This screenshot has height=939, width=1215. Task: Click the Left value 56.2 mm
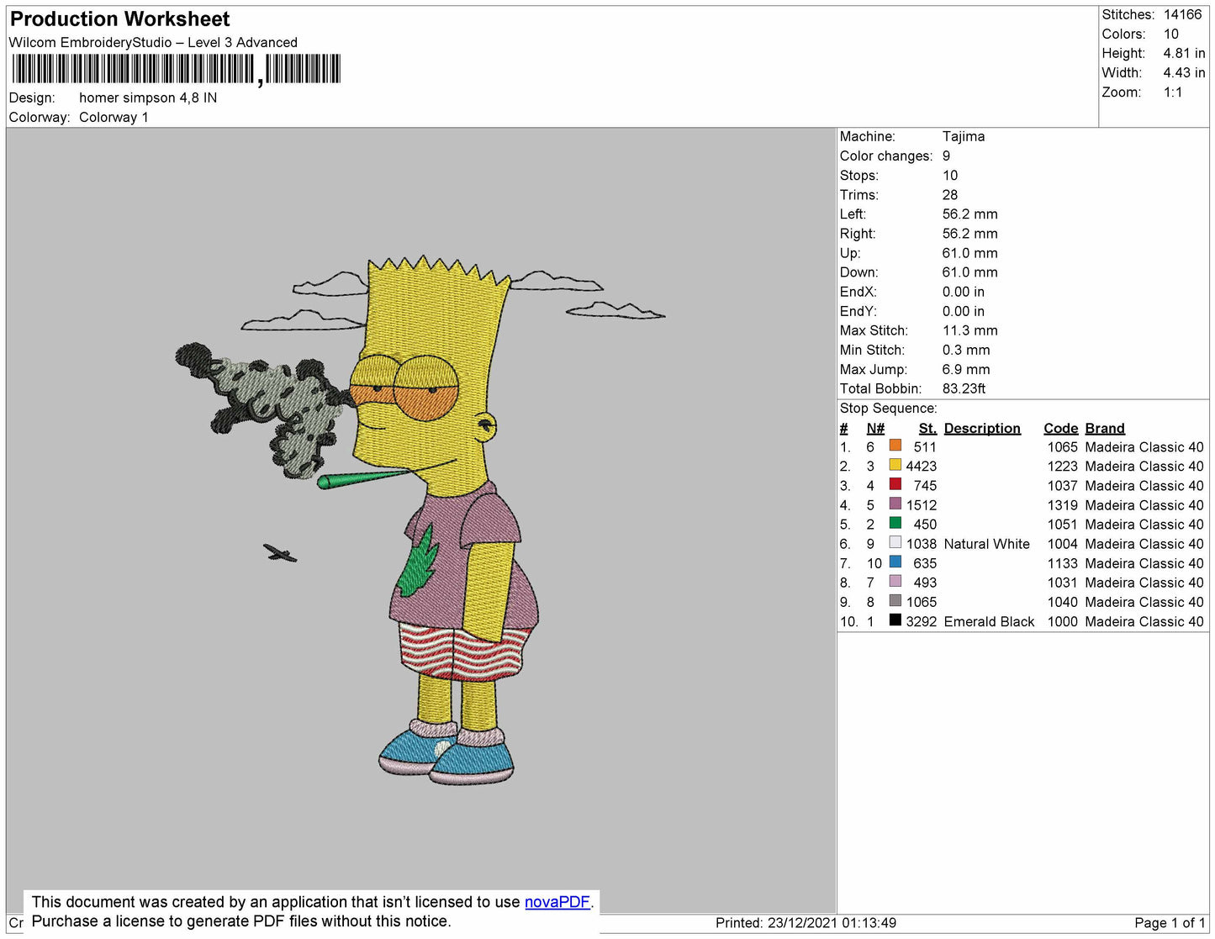click(x=969, y=214)
